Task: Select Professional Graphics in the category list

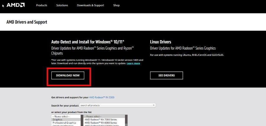Action: (66, 123)
